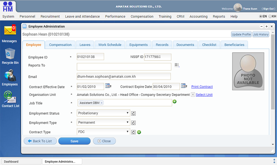Click the Update Profile button
277x165 pixels.
coord(241,34)
